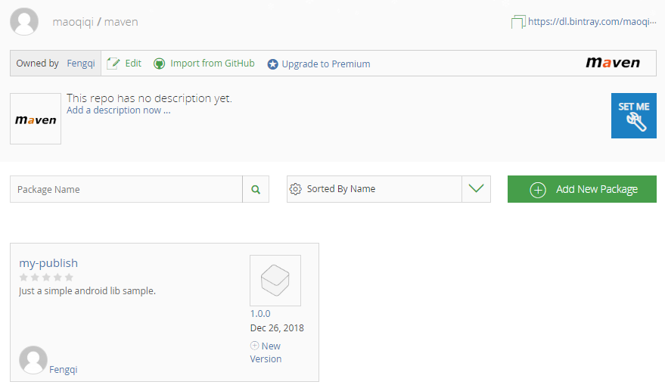The width and height of the screenshot is (665, 388).
Task: Focus the Package Name search field
Action: pyautogui.click(x=126, y=189)
